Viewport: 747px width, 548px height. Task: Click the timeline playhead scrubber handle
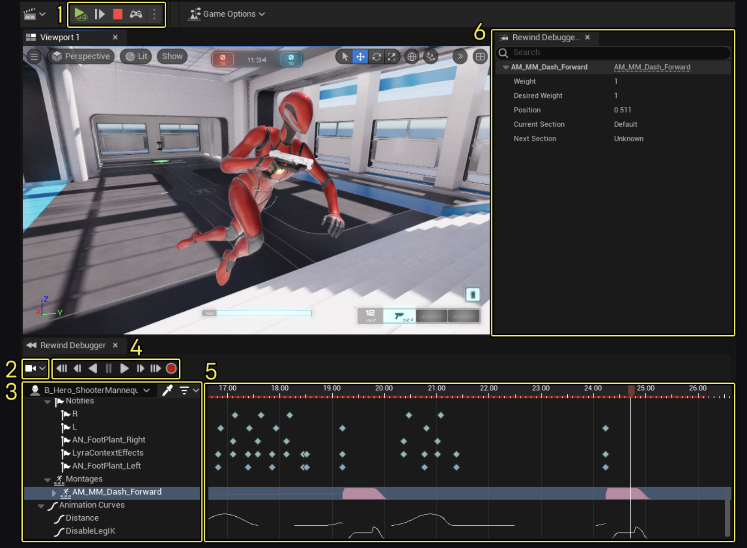coord(631,390)
